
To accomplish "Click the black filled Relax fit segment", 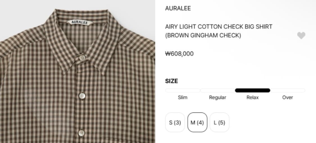I will pyautogui.click(x=253, y=90).
